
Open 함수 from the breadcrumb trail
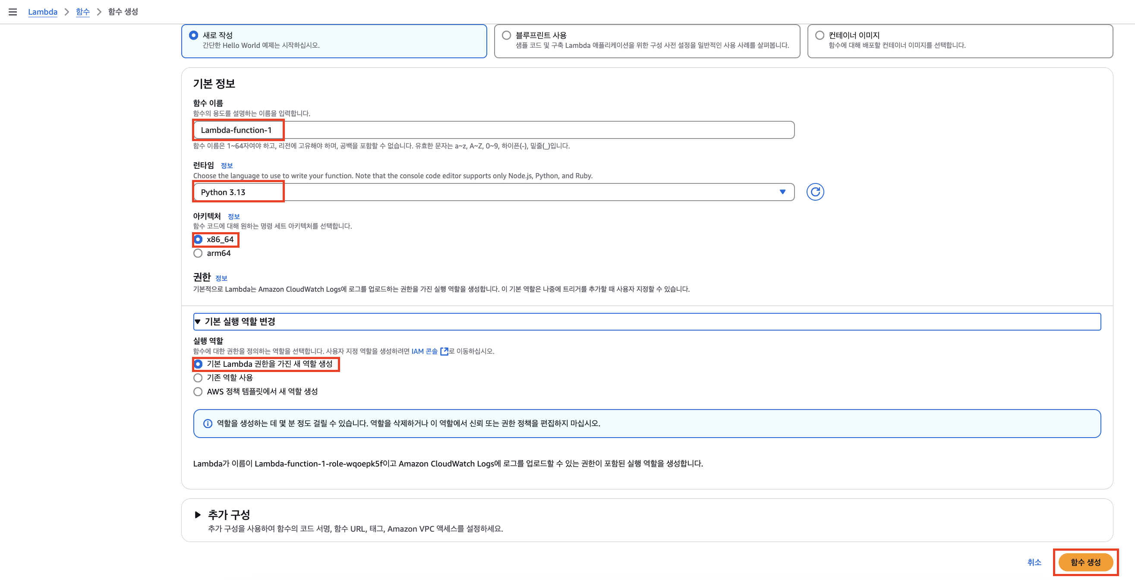click(x=82, y=12)
